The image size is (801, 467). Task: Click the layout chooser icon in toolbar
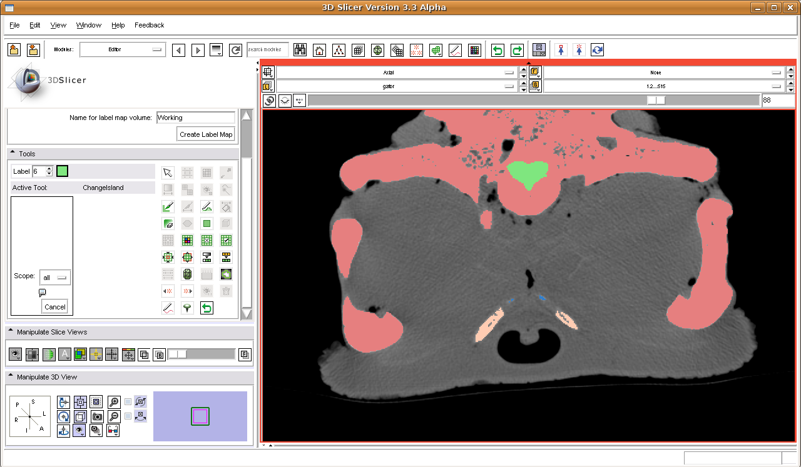[x=538, y=50]
